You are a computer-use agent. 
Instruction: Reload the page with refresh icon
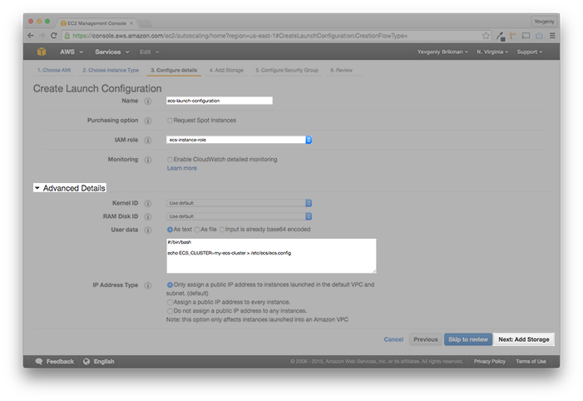53,36
